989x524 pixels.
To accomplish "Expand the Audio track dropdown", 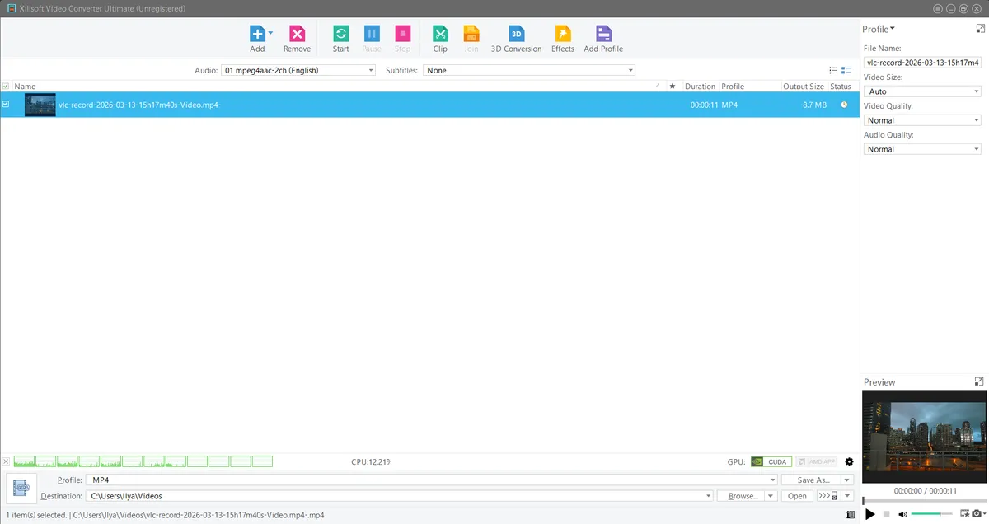I will 298,71.
